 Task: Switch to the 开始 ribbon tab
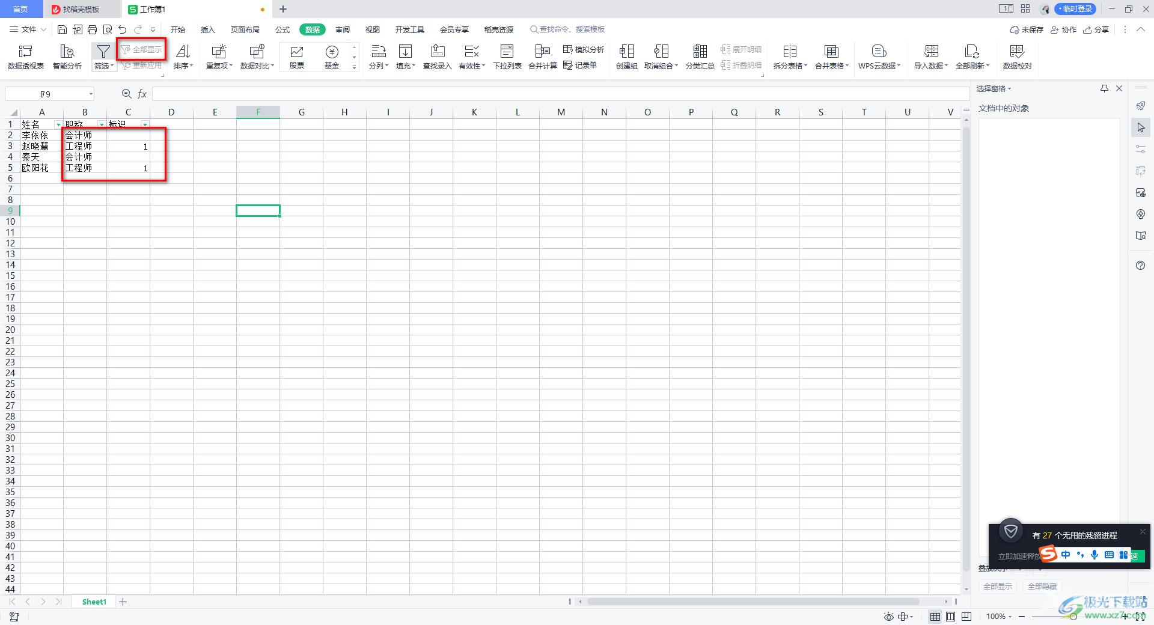tap(178, 29)
